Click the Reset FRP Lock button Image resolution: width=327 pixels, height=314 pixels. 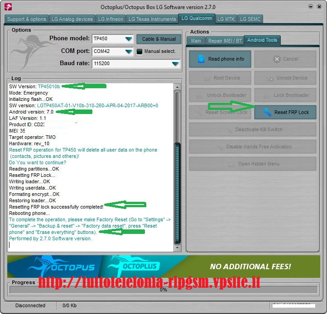pos(285,112)
